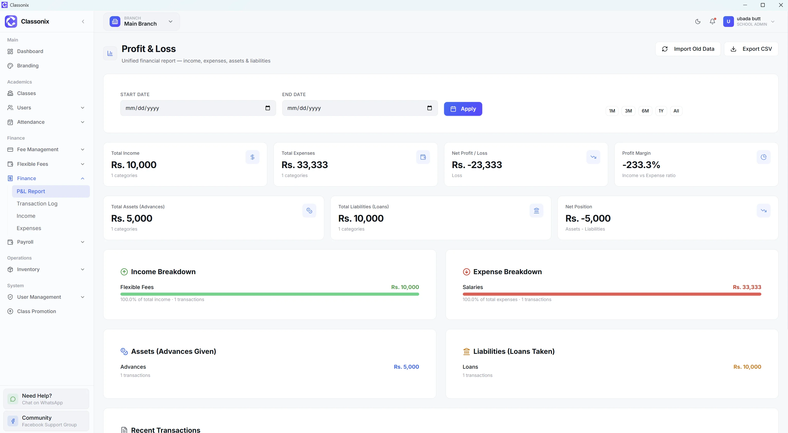
Task: Click the coins icon on Total Assets card
Action: coord(309,211)
